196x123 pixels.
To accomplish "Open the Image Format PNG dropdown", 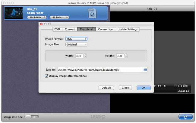I will [x=76, y=39].
